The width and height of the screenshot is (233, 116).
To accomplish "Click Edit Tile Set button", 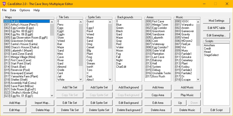I will [x=70, y=103].
